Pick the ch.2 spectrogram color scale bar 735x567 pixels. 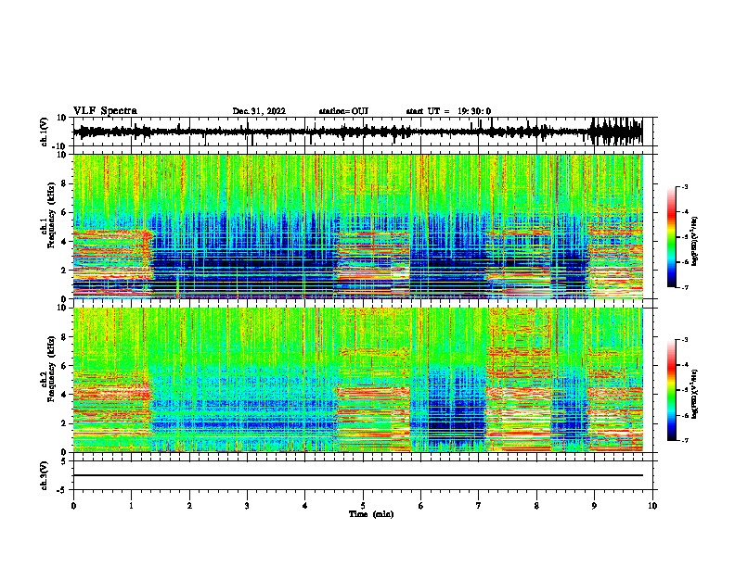pyautogui.click(x=672, y=390)
